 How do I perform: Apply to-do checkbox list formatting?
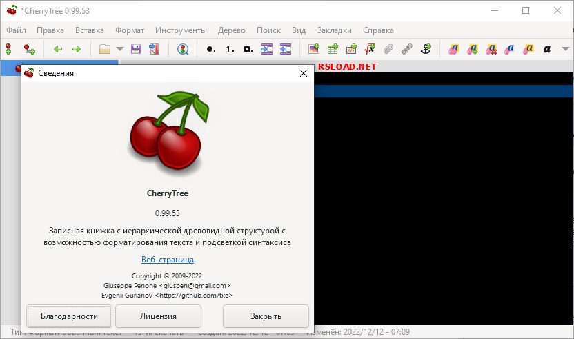point(248,49)
